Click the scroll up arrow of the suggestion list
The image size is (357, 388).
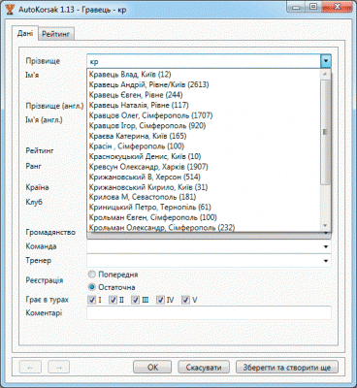point(325,75)
